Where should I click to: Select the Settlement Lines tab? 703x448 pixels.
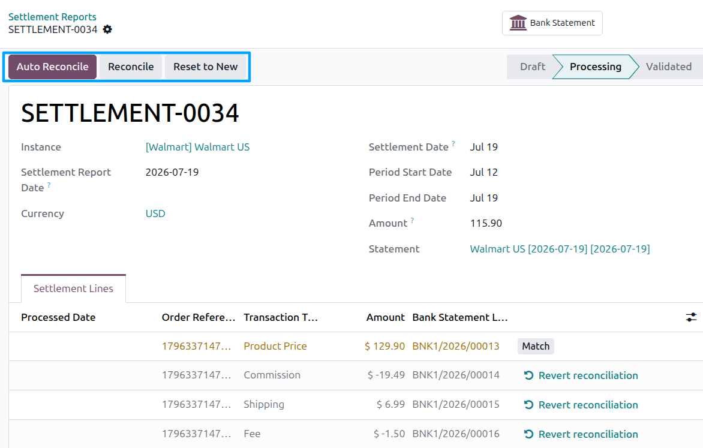(x=74, y=289)
